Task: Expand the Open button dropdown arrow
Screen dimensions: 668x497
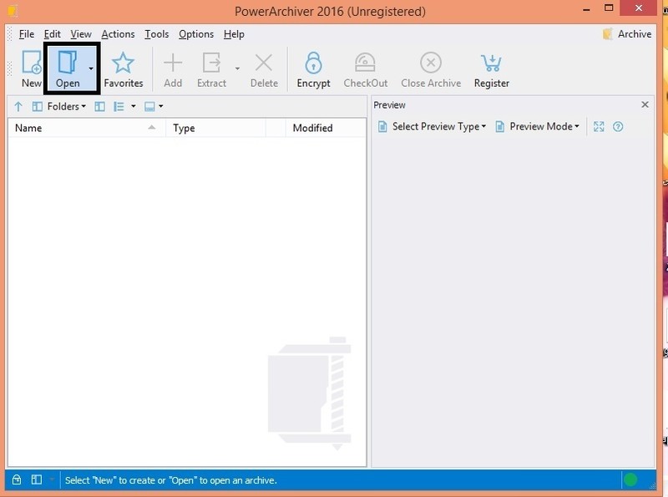Action: pos(91,68)
